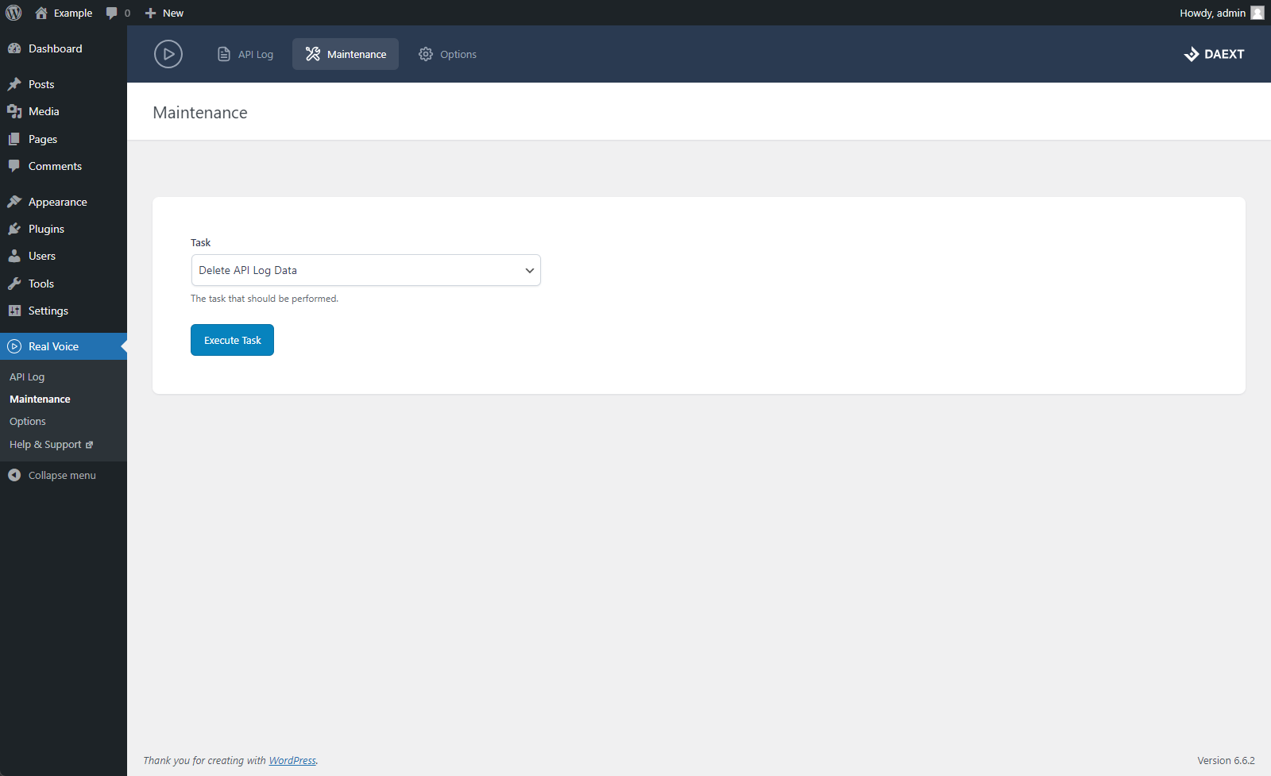Click the Dashboard gauge icon
The width and height of the screenshot is (1271, 776).
click(14, 48)
